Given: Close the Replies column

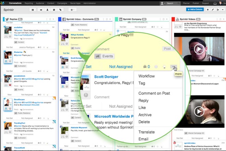Looking at the screenshot, I should click(54, 19).
